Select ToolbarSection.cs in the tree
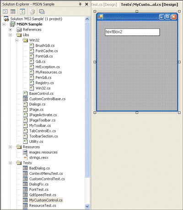Screen dimensions: 183x210 [x=43, y=136]
